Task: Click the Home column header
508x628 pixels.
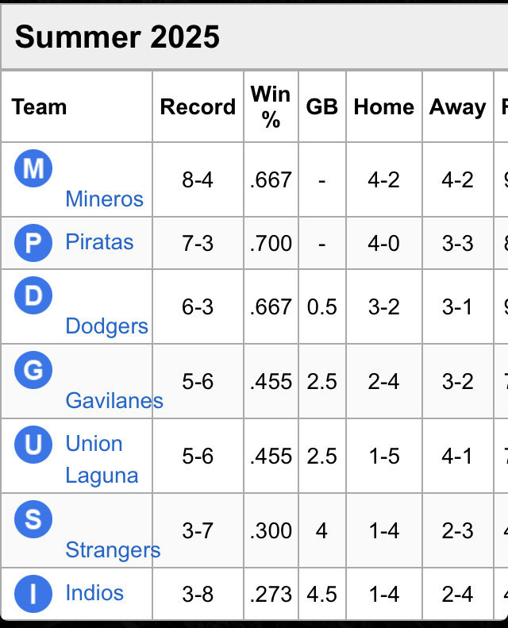Action: pos(383,107)
